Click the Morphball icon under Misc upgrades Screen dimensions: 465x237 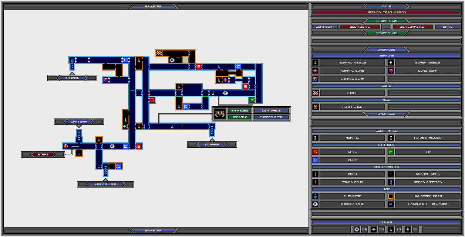coord(315,107)
